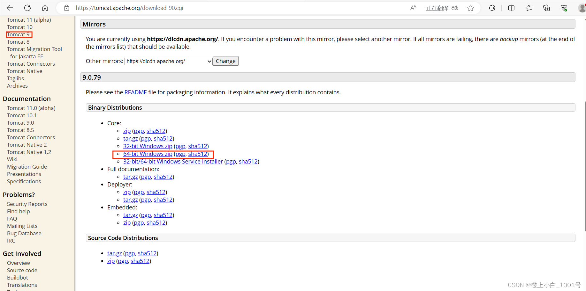The image size is (586, 291).
Task: Open the Migration Guide link
Action: pos(27,167)
